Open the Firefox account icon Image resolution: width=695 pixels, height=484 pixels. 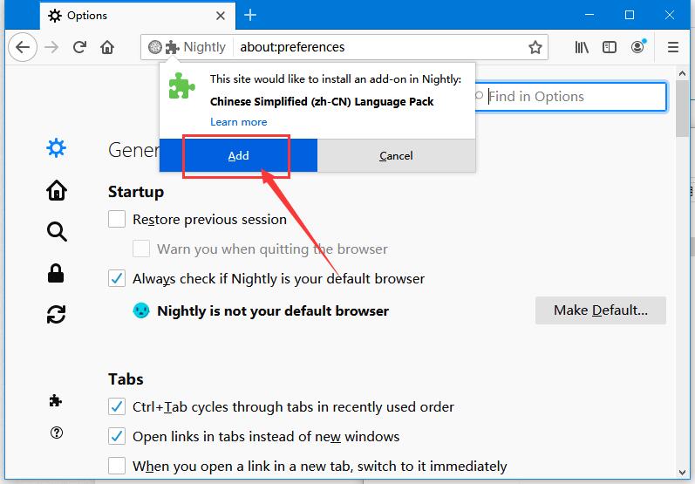(637, 46)
